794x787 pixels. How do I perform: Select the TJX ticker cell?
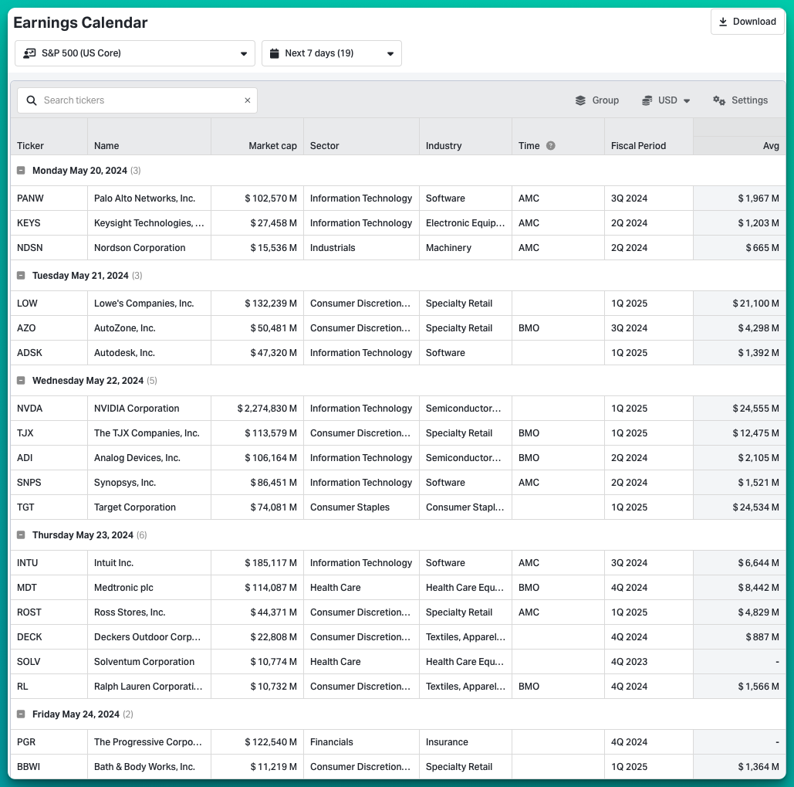tap(49, 433)
